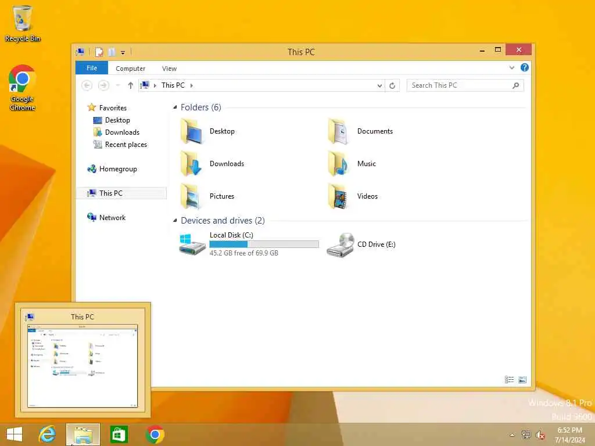595x446 pixels.
Task: Click breadcrumb arrow before This PC
Action: tap(155, 86)
